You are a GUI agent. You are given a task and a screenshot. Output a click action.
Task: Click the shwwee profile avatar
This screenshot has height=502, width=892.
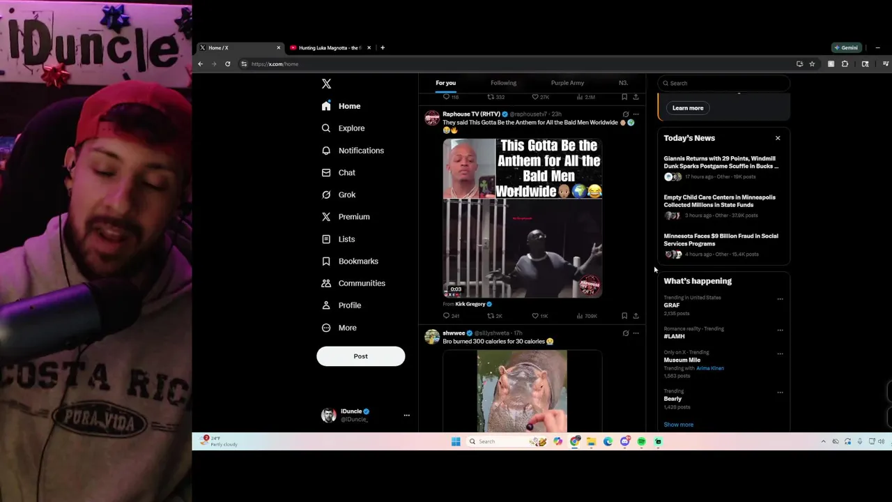pyautogui.click(x=432, y=337)
